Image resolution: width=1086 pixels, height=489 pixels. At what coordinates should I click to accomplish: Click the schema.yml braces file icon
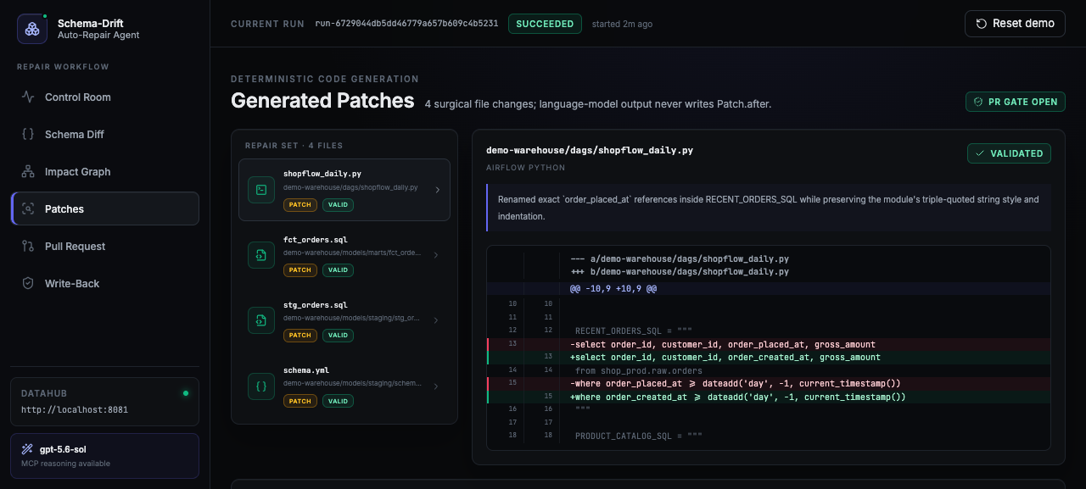[261, 386]
